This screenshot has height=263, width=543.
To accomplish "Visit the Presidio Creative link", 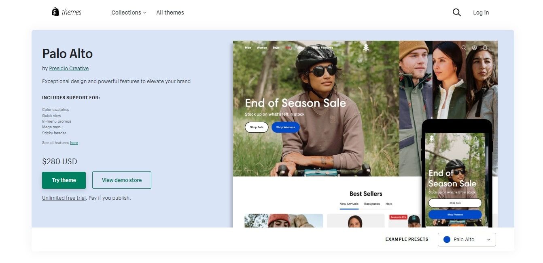I will (x=69, y=68).
